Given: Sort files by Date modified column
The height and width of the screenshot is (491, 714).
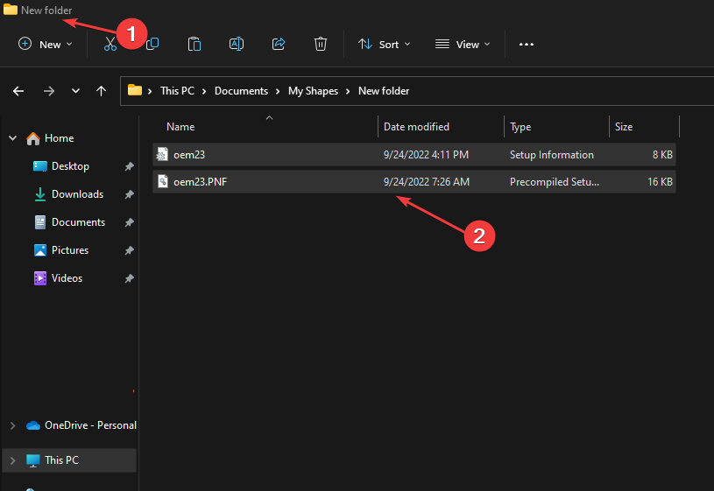Looking at the screenshot, I should pos(416,127).
